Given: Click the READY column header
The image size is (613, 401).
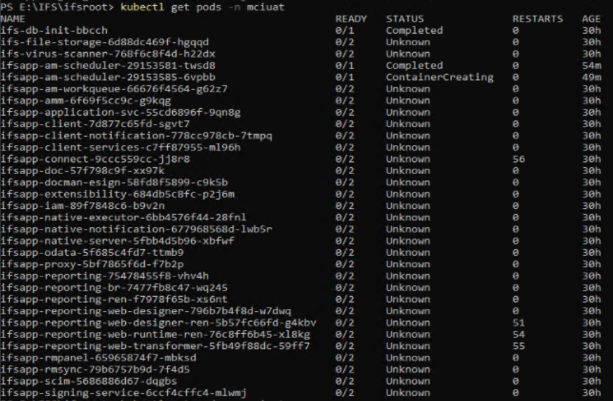Looking at the screenshot, I should point(351,19).
